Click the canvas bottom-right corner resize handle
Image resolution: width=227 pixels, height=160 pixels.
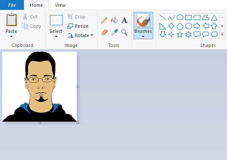coord(78,122)
